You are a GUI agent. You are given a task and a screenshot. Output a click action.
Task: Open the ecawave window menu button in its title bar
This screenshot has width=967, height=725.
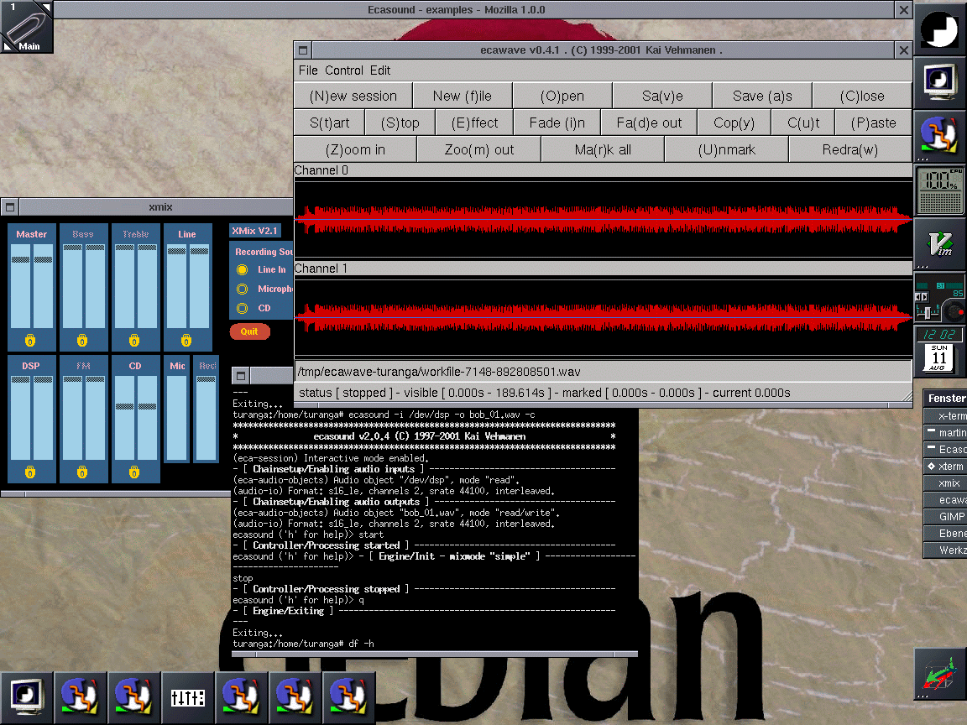click(x=303, y=50)
